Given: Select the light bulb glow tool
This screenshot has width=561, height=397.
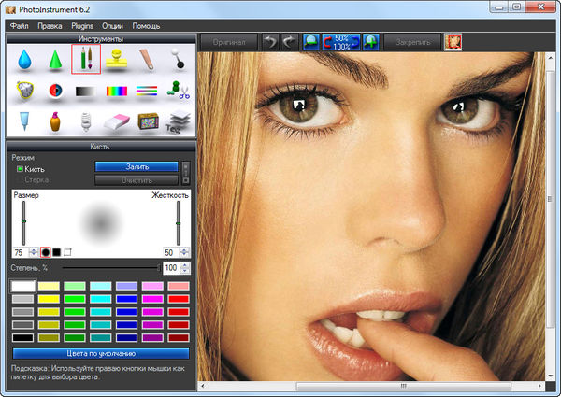Looking at the screenshot, I should coord(85,121).
